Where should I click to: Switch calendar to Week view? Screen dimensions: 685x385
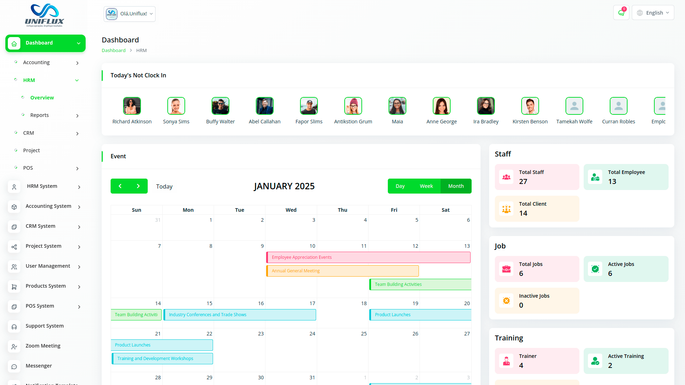[x=426, y=186]
